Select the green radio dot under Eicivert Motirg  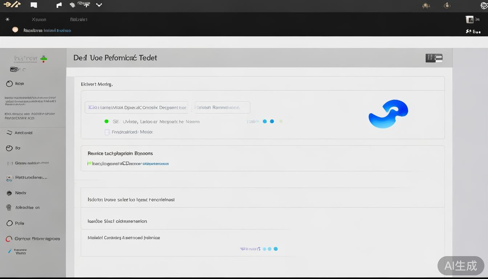click(x=106, y=121)
